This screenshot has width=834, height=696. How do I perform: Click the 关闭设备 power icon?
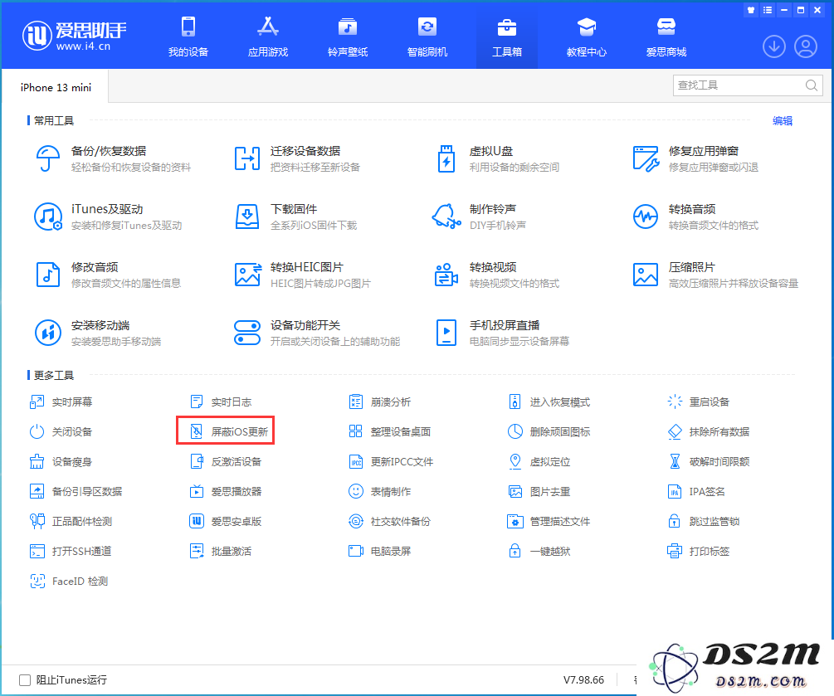37,431
